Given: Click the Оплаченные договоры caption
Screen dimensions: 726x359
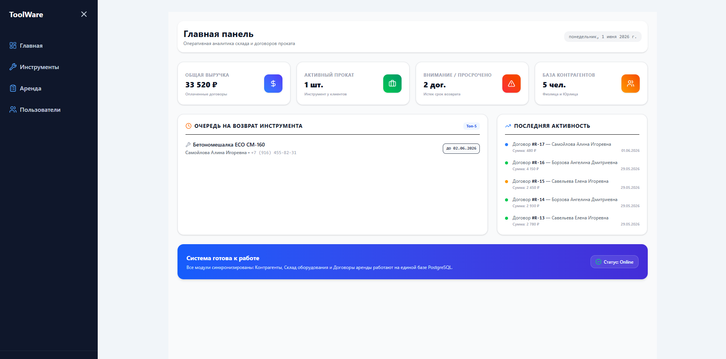Looking at the screenshot, I should pos(206,94).
